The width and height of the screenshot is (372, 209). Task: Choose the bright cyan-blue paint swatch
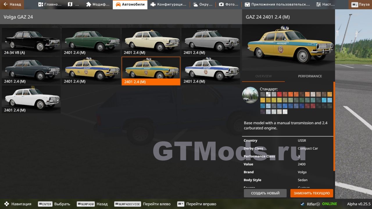tap(324, 100)
